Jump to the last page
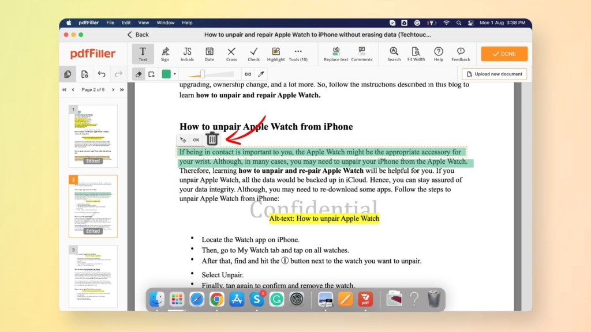The image size is (591, 332). tap(122, 89)
